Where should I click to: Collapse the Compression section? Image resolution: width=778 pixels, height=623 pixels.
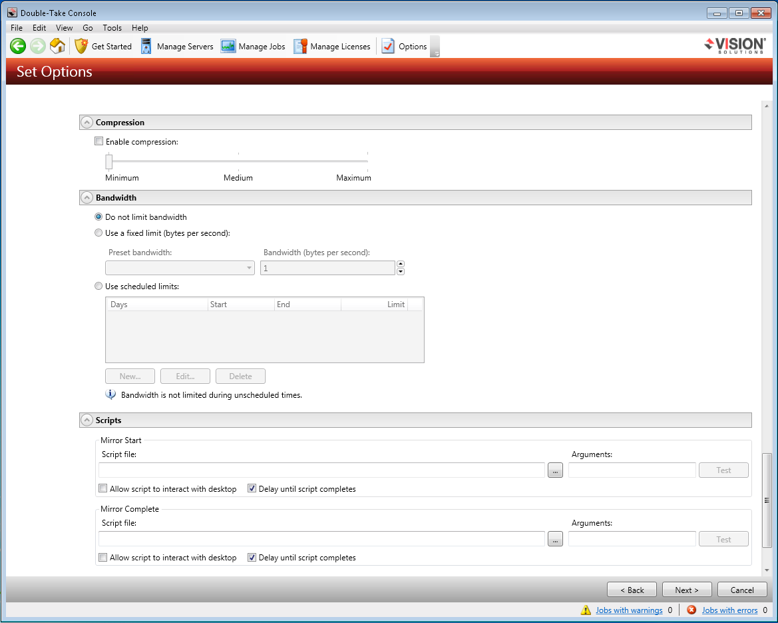pos(87,123)
